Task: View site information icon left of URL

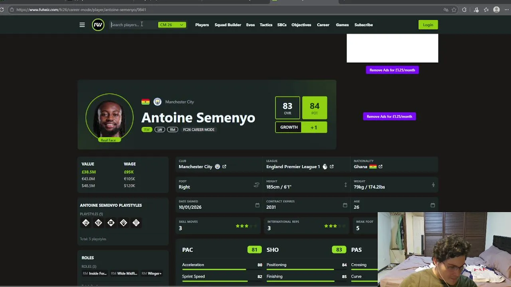Action: coord(12,10)
